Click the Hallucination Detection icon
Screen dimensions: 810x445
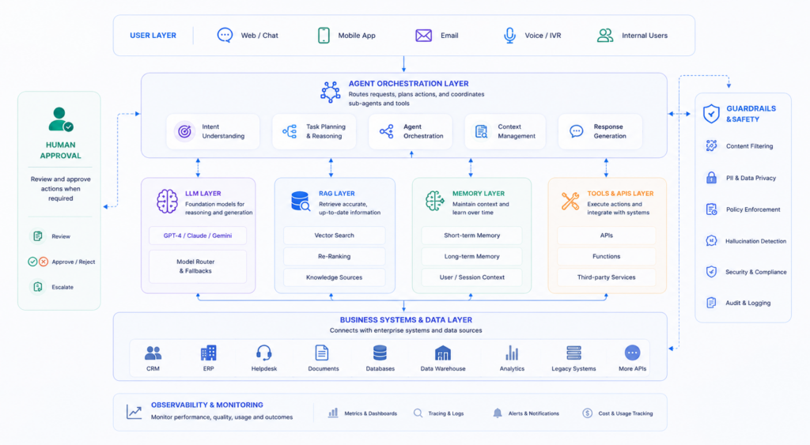pos(711,240)
